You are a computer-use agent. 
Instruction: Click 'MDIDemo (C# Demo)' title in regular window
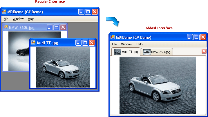pos(25,12)
